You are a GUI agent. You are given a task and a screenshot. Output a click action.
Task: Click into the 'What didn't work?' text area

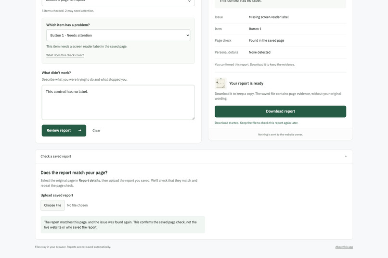118,102
